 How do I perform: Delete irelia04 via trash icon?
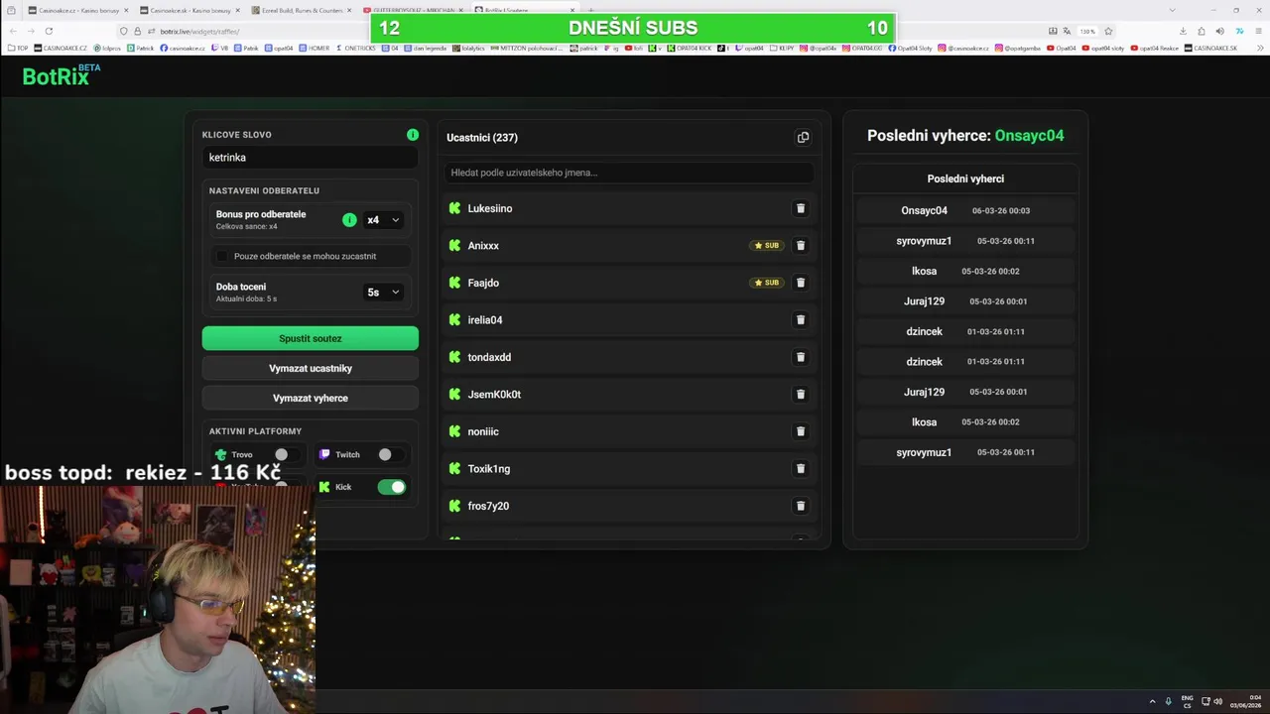coord(801,319)
